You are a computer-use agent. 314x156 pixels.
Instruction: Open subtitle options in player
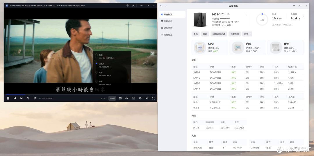pos(120,98)
